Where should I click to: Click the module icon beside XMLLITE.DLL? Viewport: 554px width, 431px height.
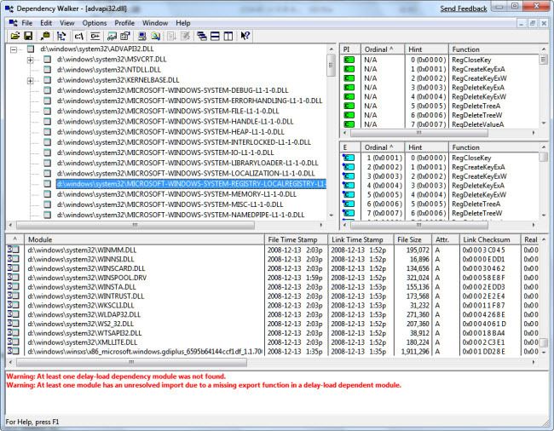pos(14,342)
